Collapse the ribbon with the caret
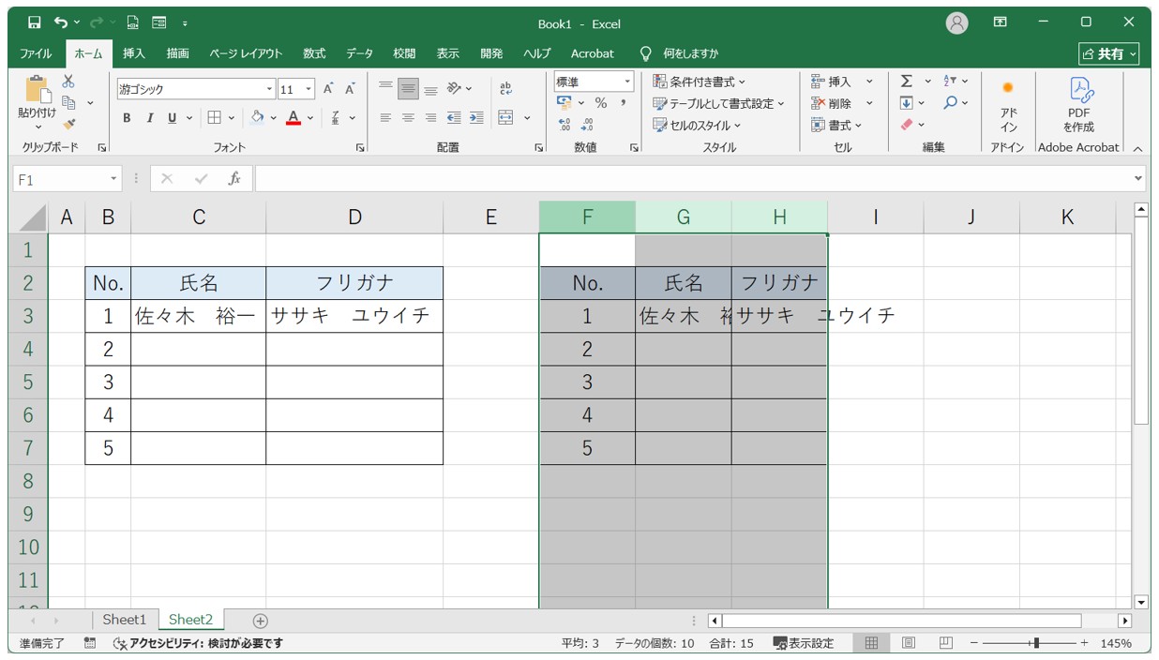 click(1137, 148)
